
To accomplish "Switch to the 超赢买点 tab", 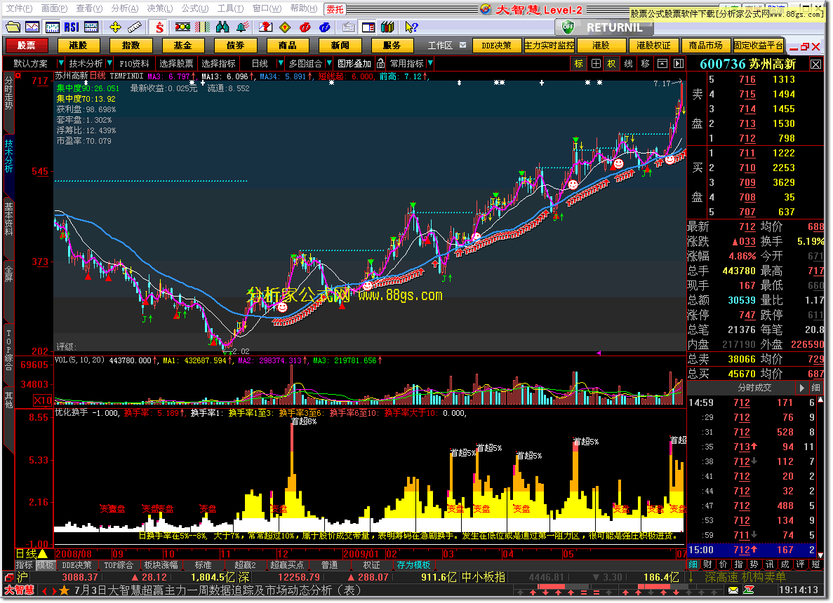I will pyautogui.click(x=287, y=564).
